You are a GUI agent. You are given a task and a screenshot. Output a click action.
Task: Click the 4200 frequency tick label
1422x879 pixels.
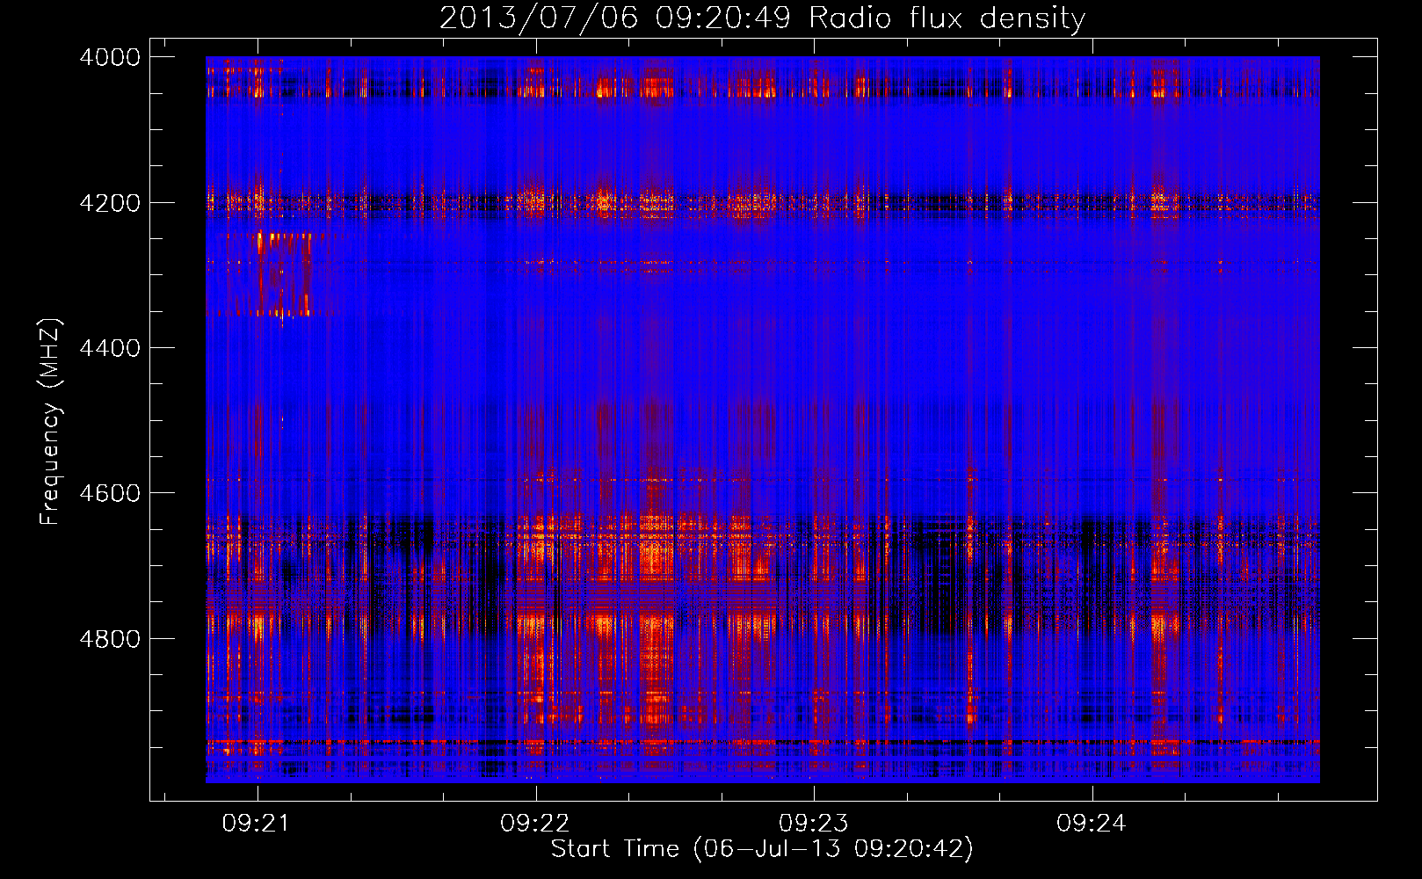[110, 203]
